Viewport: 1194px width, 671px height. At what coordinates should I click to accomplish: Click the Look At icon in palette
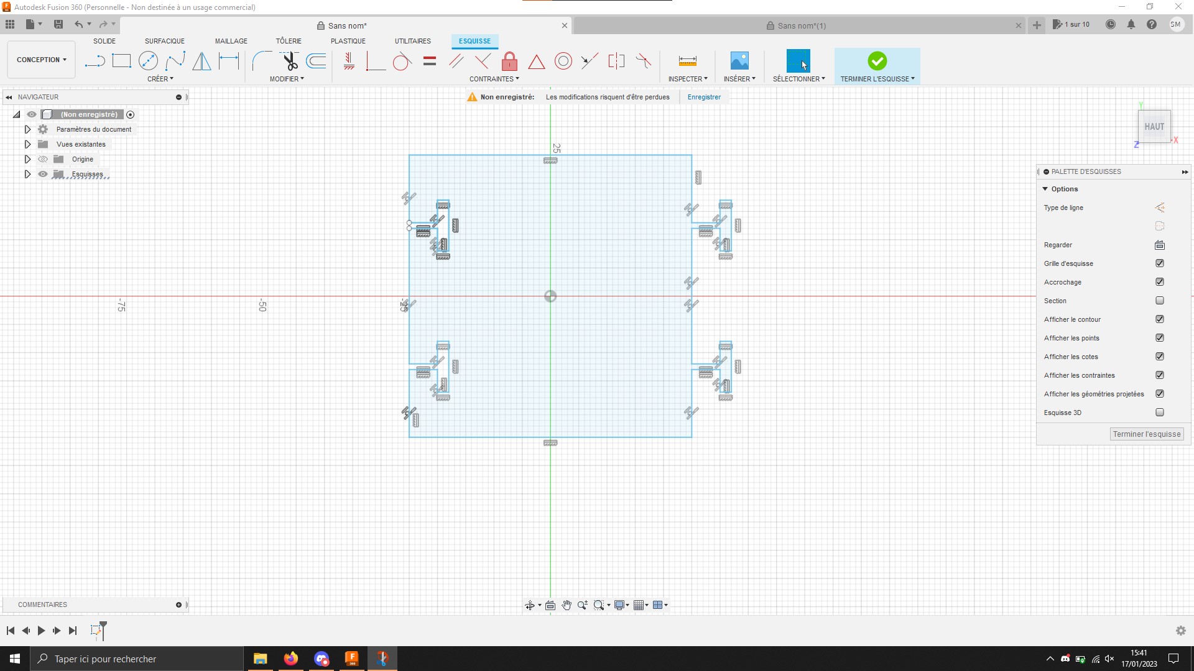pos(1160,245)
